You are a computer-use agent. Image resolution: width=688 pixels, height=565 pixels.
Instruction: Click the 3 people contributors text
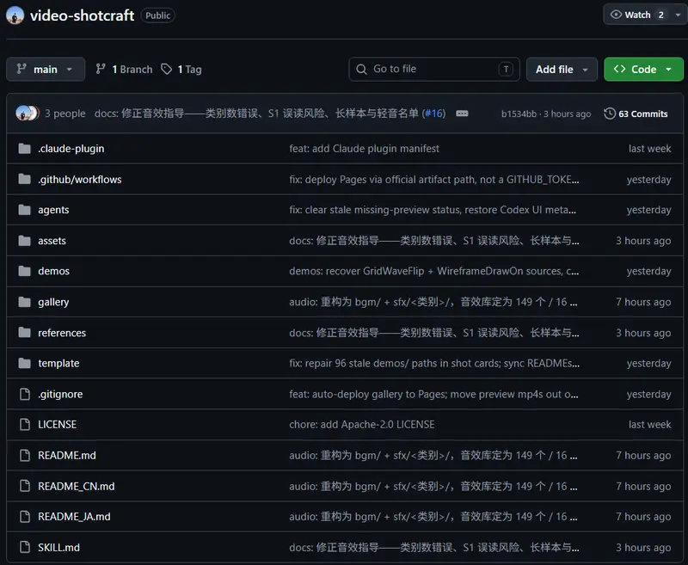point(65,114)
